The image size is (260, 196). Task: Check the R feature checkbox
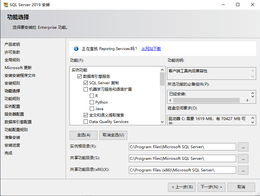92,96
